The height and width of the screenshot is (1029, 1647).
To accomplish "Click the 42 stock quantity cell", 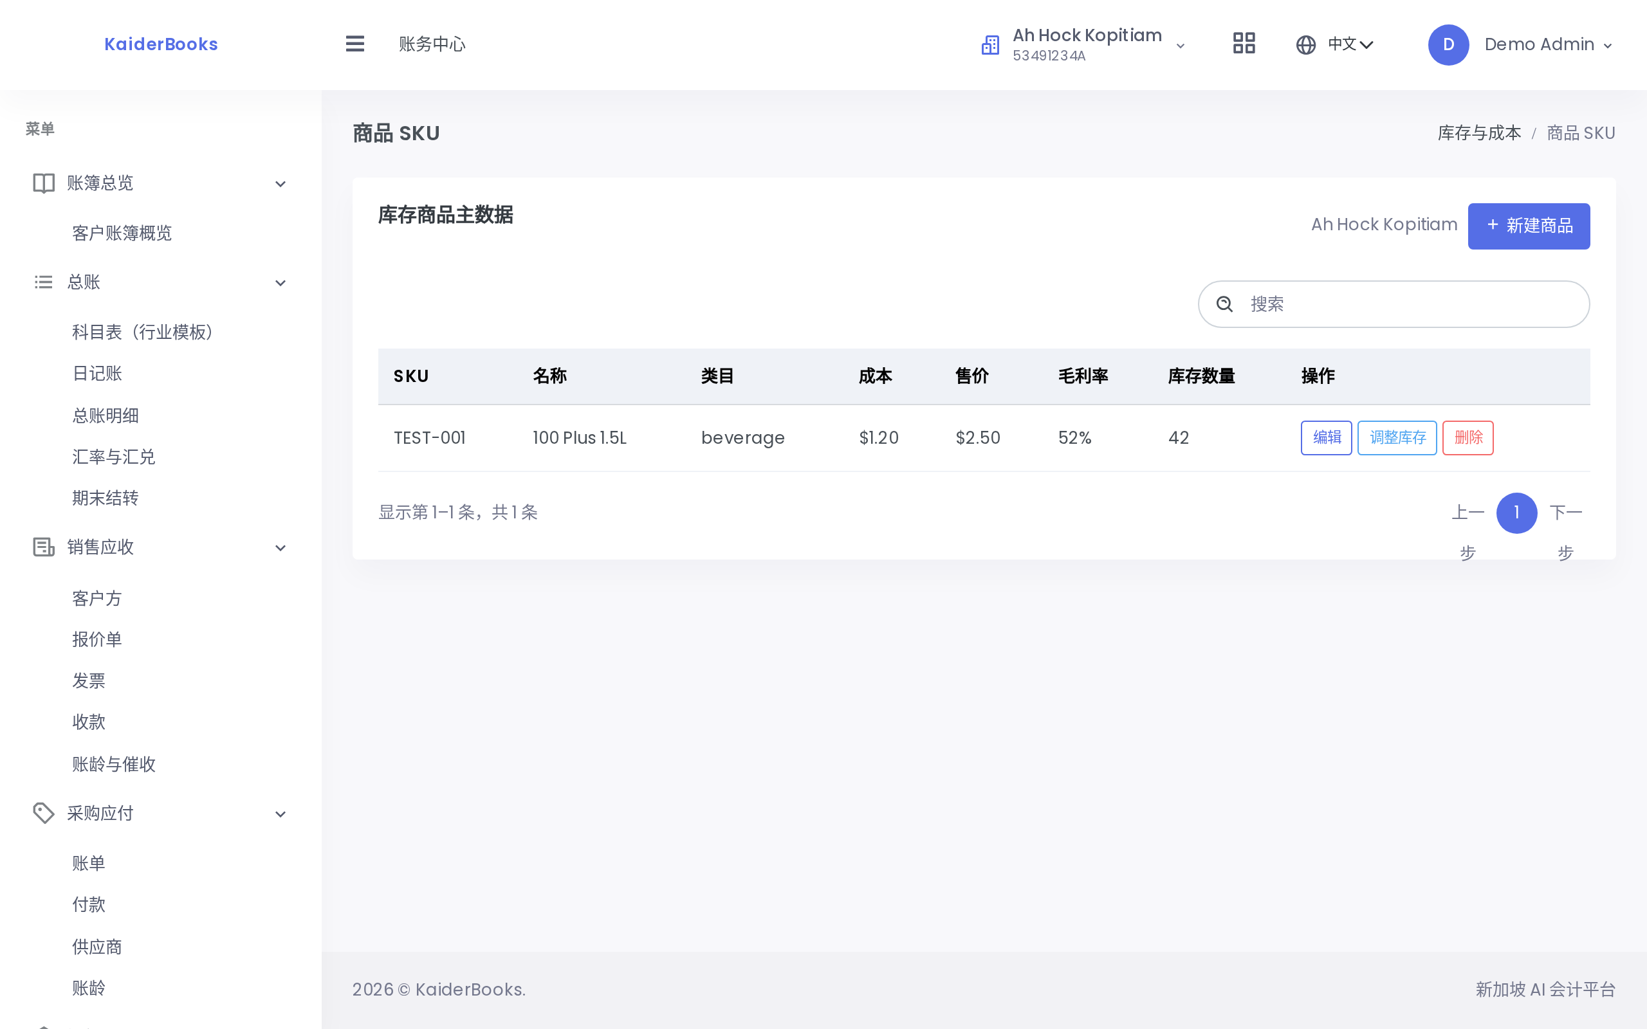I will 1179,437.
